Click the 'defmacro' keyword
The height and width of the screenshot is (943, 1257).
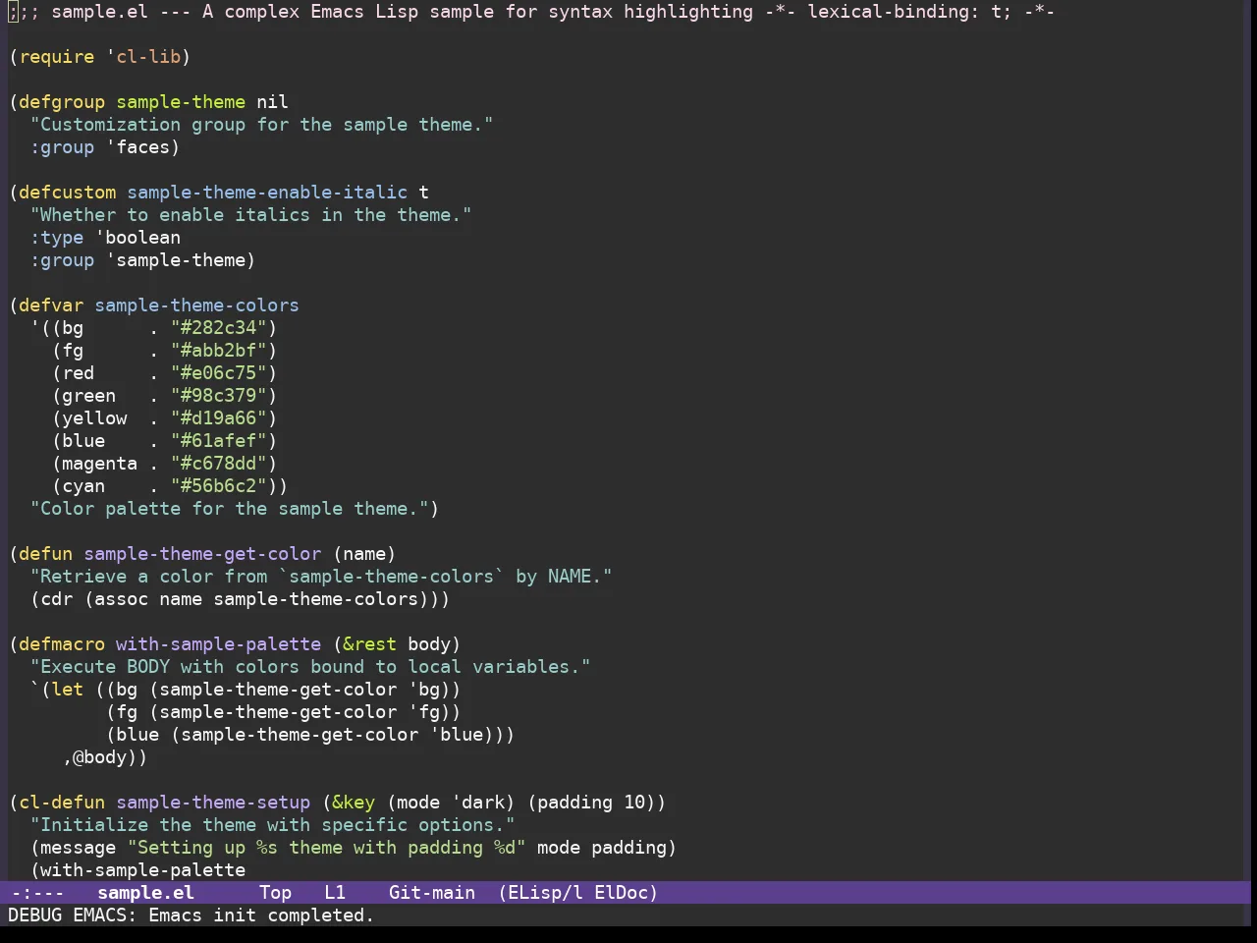(62, 643)
